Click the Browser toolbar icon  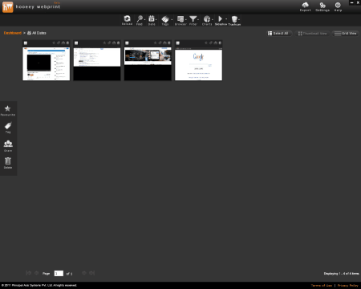click(180, 19)
